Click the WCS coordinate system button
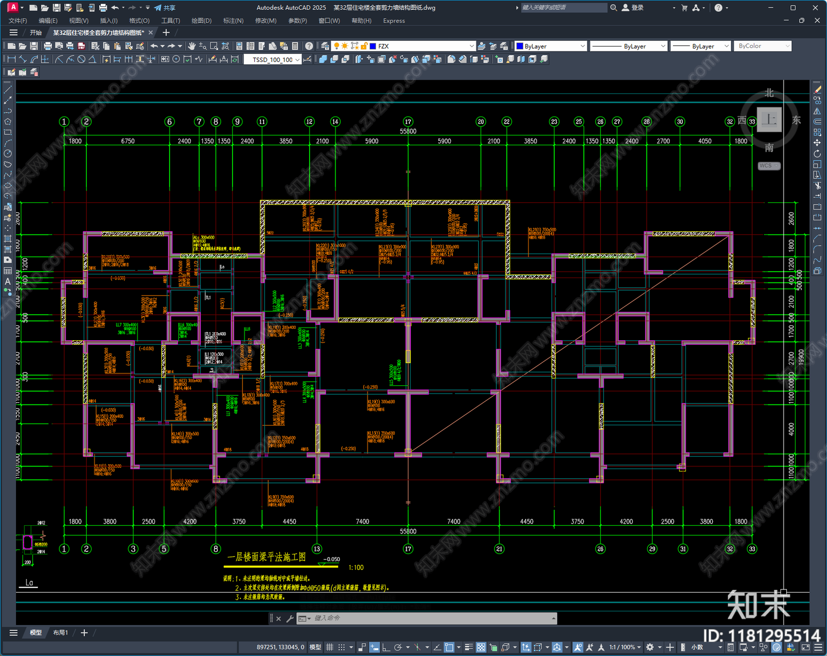This screenshot has width=827, height=656. click(769, 166)
